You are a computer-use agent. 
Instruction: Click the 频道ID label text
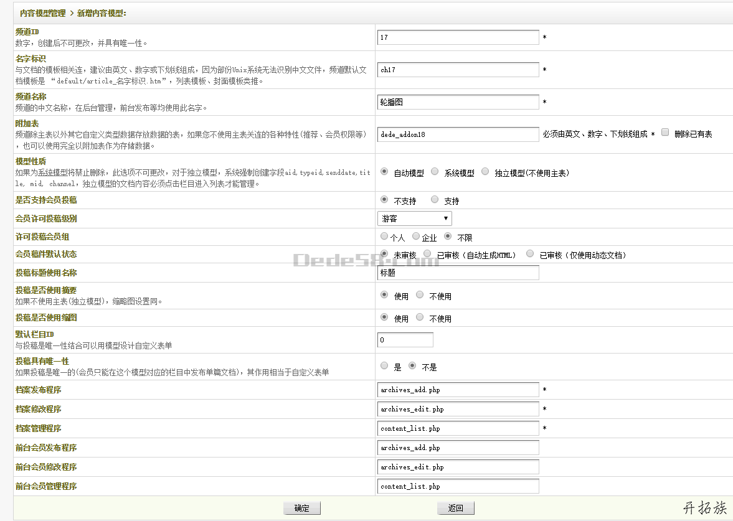[27, 32]
